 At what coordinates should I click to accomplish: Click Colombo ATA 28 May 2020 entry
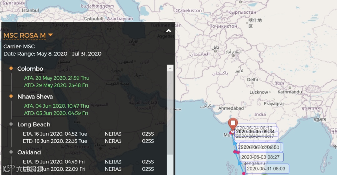coord(56,78)
